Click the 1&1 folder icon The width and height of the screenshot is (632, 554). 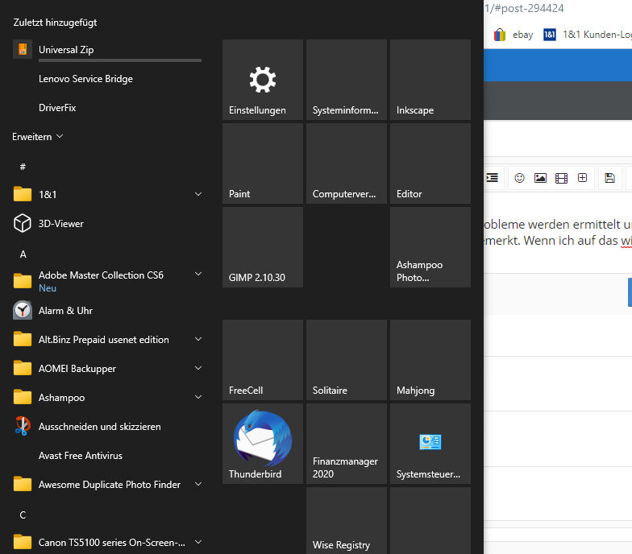[x=23, y=194]
